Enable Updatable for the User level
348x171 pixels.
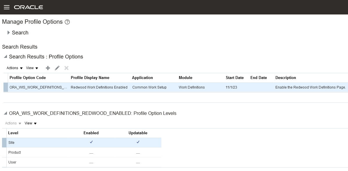pos(138,162)
